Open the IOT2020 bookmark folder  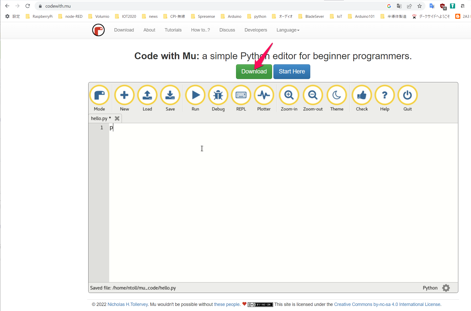tap(126, 17)
